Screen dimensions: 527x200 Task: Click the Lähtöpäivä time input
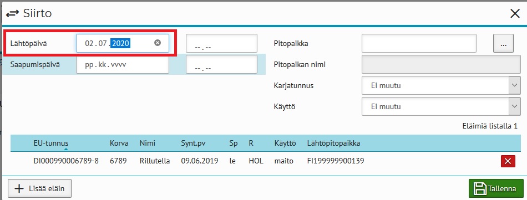(221, 43)
